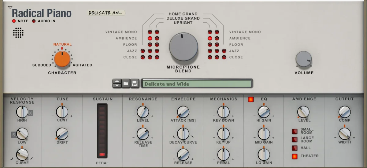Viewport: 367px width, 168px height.
Task: Save patch with the floppy disk icon
Action: pyautogui.click(x=135, y=84)
